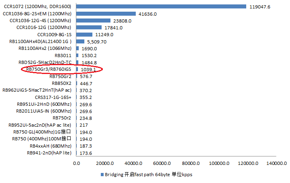Select the circled RB750Gr3/RB760IGS label

tap(49, 70)
